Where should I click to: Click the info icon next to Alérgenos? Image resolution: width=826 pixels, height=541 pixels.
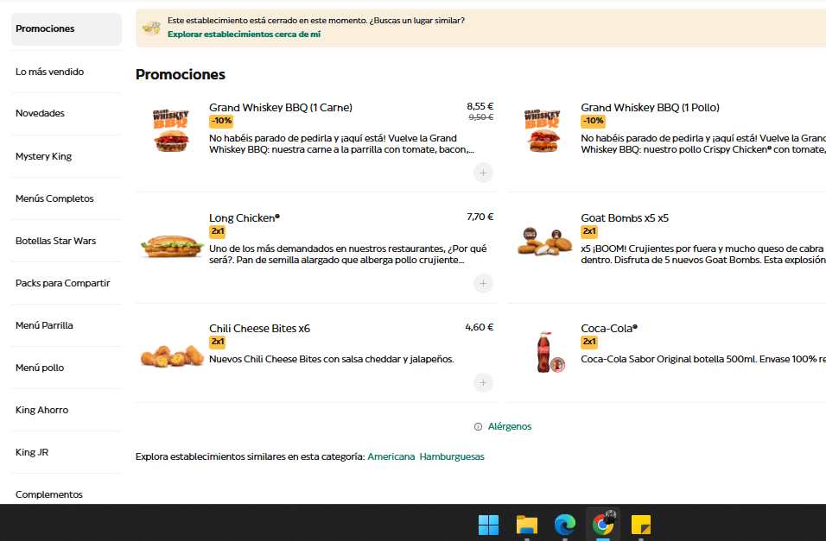click(478, 427)
